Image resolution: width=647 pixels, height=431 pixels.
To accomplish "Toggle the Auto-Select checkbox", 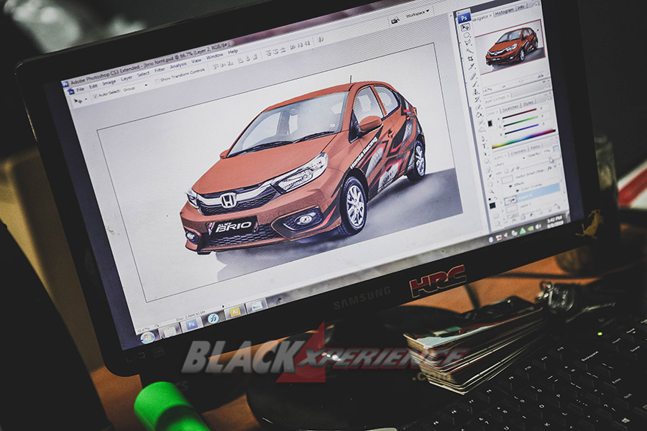I will coord(96,96).
